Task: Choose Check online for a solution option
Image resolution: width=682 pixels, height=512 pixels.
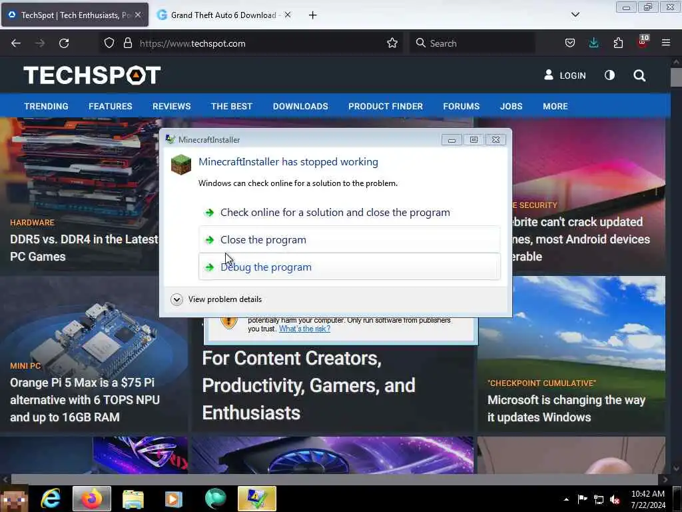Action: [349, 213]
